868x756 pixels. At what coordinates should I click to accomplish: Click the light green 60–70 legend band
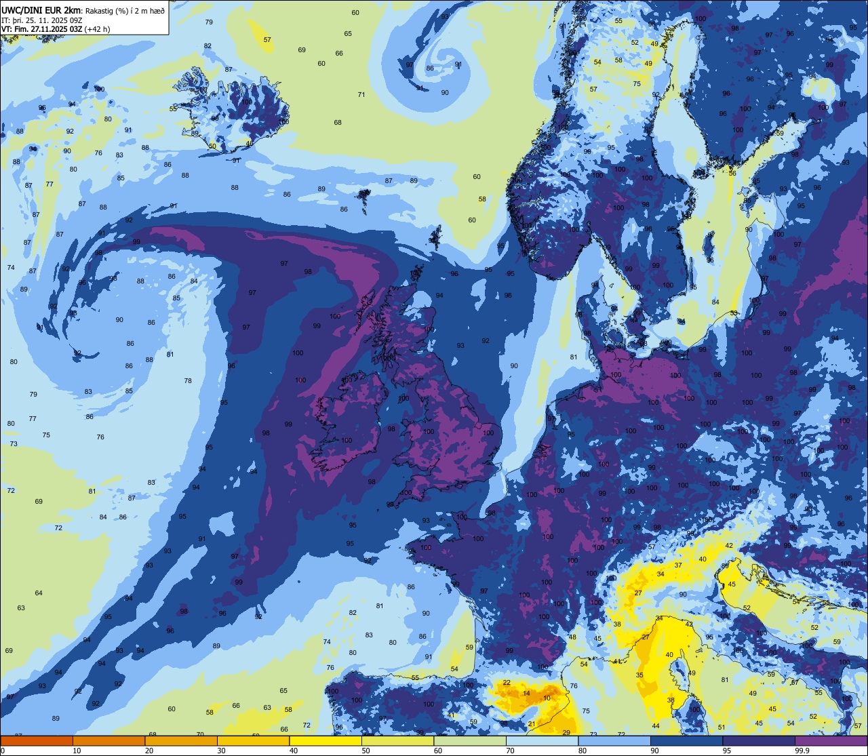[470, 741]
